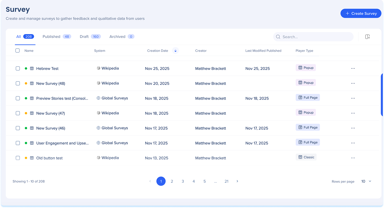Toggle the select-all checkbox in table header
The height and width of the screenshot is (208, 384).
[x=18, y=50]
